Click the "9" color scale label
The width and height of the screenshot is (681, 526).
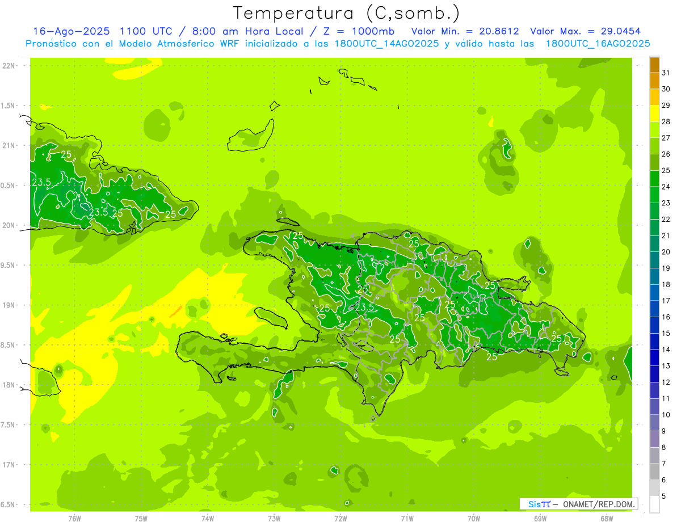point(664,431)
